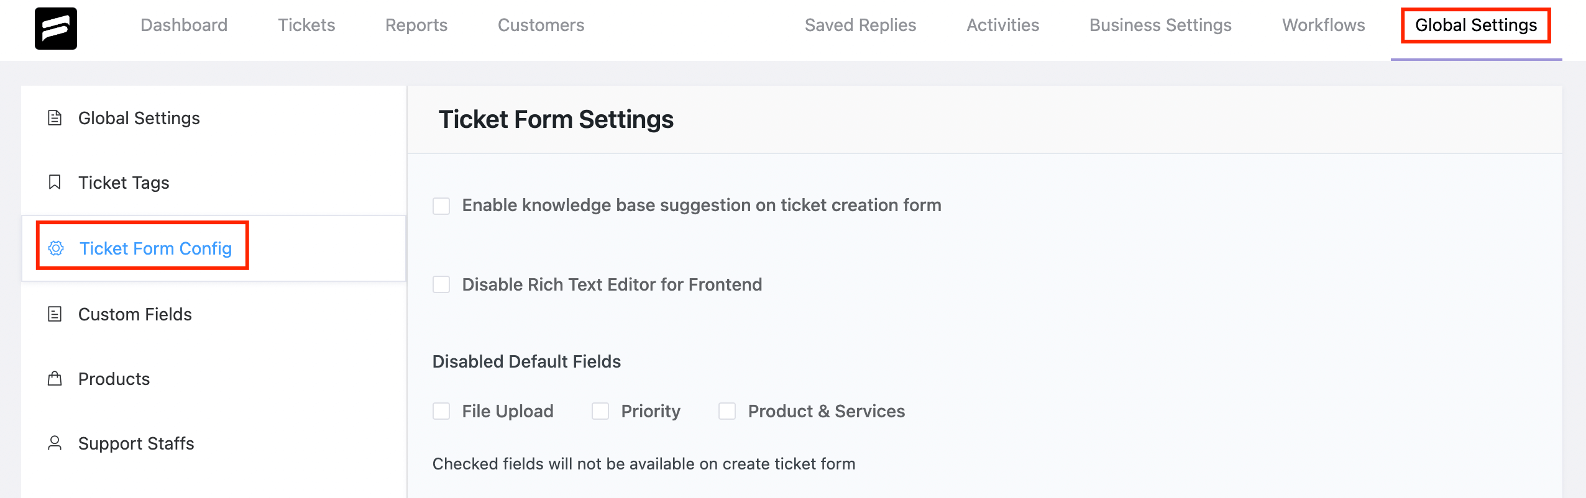Click the Custom Fields list icon
The width and height of the screenshot is (1586, 498).
(55, 314)
